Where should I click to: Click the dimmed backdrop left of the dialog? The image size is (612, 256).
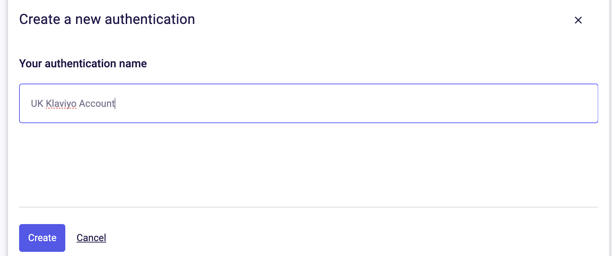point(3,128)
